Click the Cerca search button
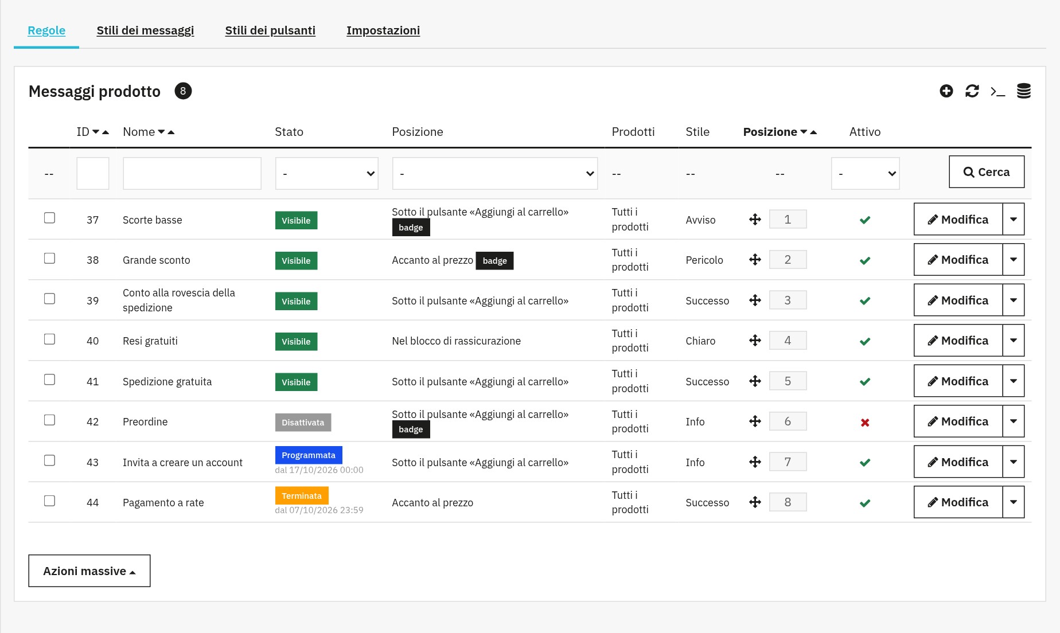1060x633 pixels. click(987, 172)
